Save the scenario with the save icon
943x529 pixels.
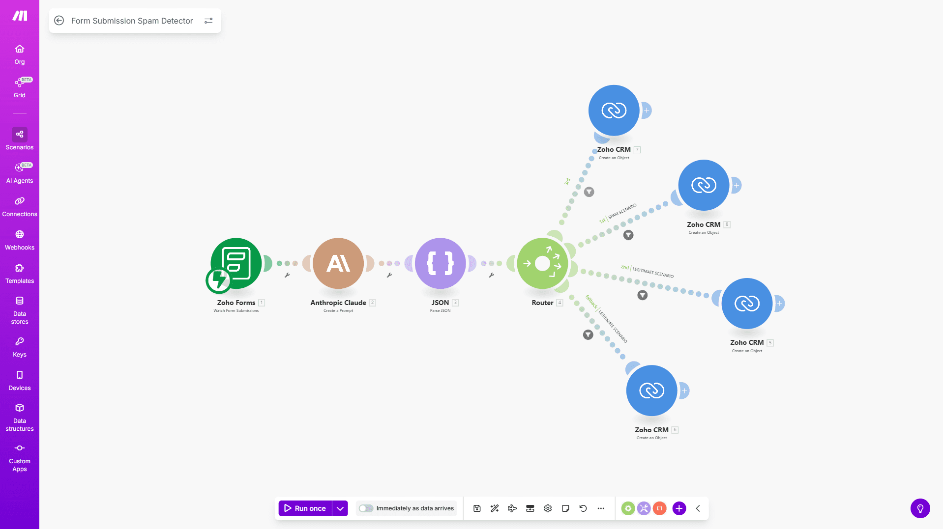pos(477,508)
